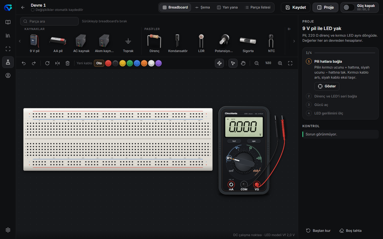Select the purple wire color
Image resolution: width=383 pixels, height=239 pixels.
(x=159, y=63)
